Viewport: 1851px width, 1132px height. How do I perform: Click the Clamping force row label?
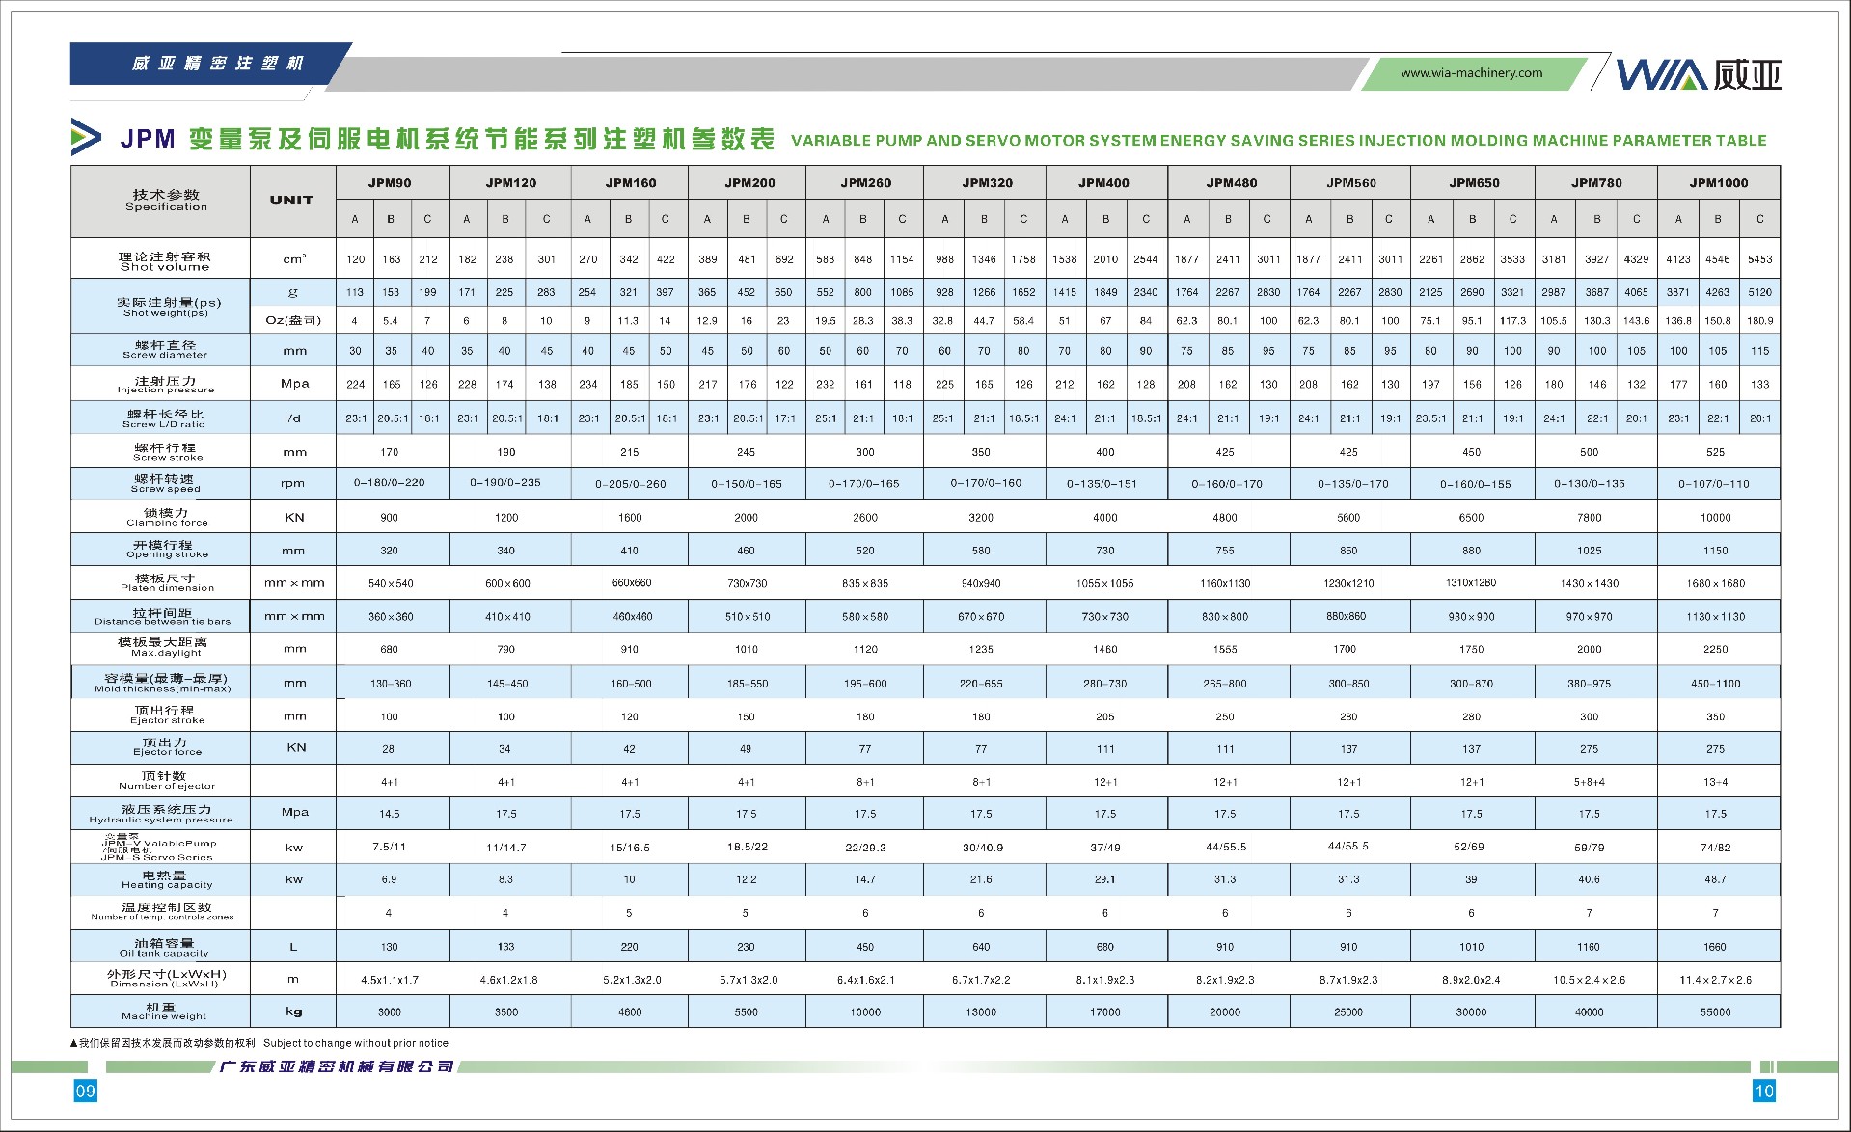coord(166,517)
